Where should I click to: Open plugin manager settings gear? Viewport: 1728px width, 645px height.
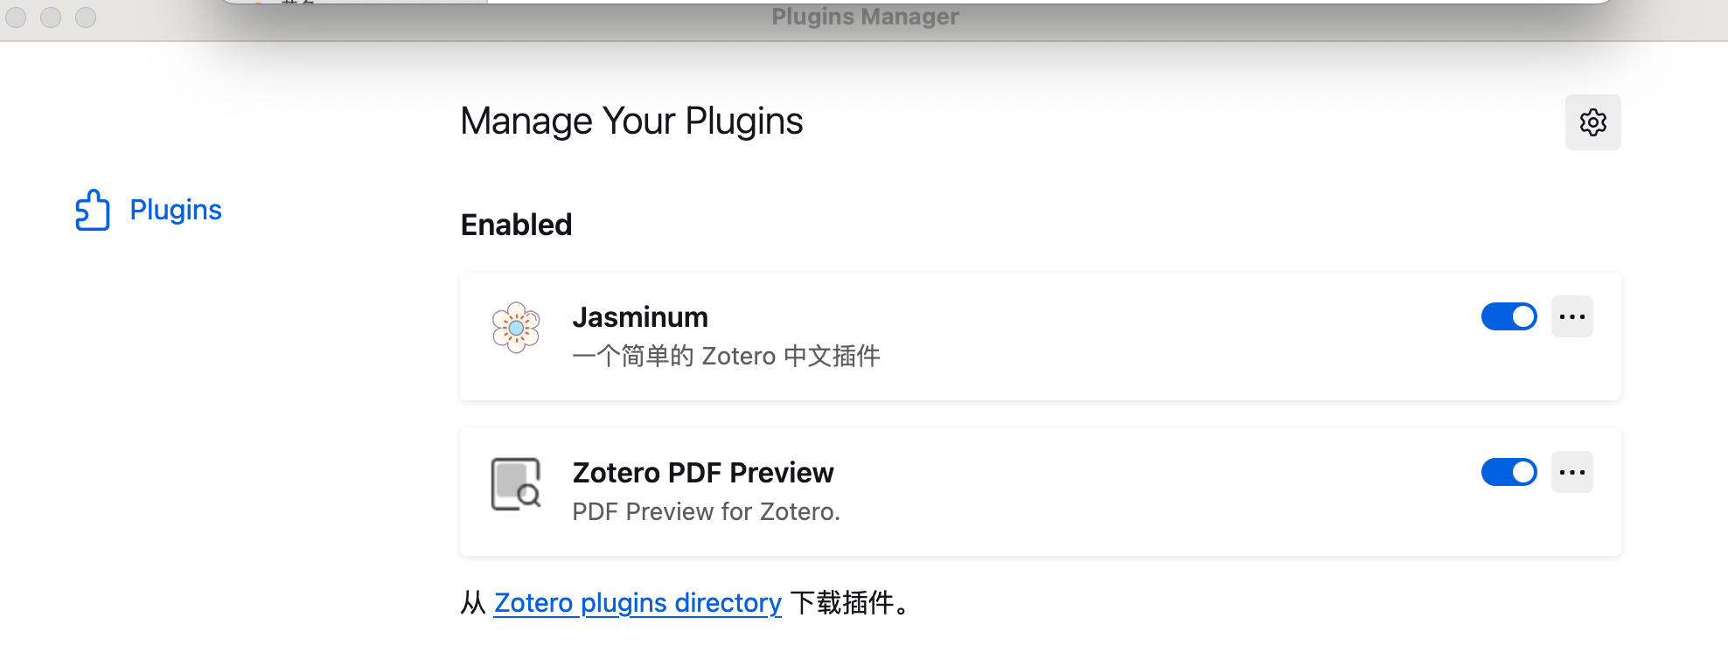(x=1592, y=122)
